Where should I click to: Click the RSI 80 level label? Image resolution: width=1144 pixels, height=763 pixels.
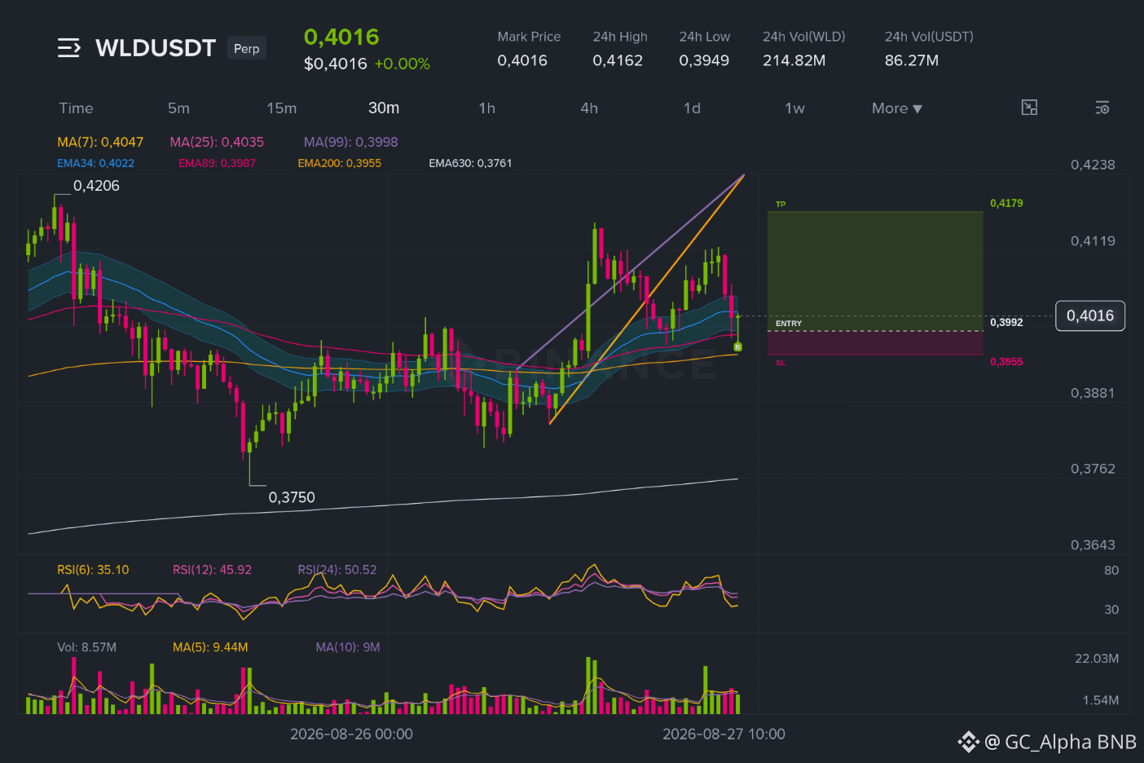pyautogui.click(x=1111, y=570)
